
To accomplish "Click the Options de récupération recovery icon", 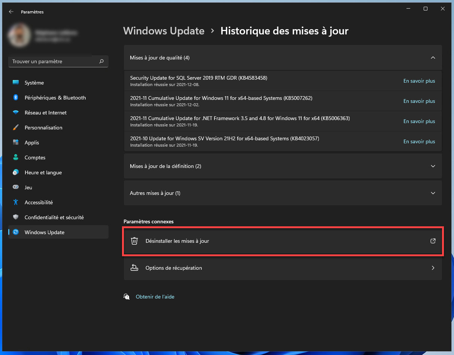I will click(x=134, y=268).
